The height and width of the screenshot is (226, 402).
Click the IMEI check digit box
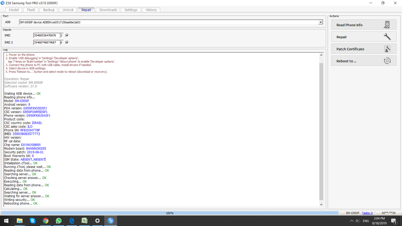(61, 35)
